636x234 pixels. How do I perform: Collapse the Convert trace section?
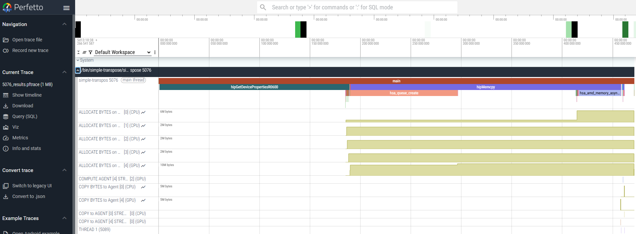pos(64,170)
